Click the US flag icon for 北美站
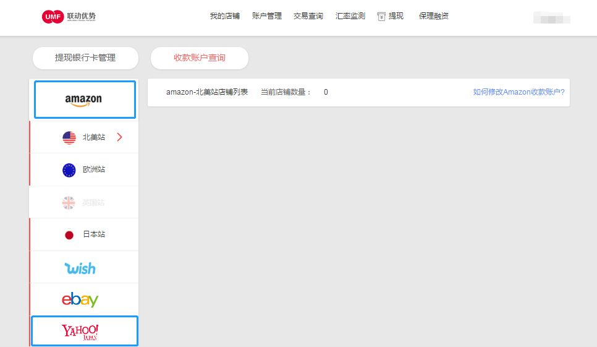Viewport: 597px width, 347px height. coord(69,137)
